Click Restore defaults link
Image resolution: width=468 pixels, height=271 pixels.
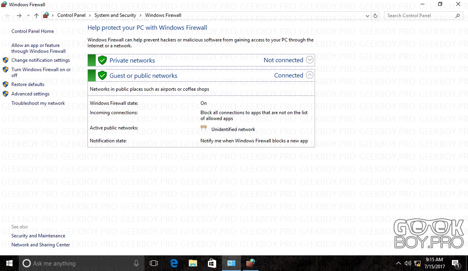click(x=28, y=84)
